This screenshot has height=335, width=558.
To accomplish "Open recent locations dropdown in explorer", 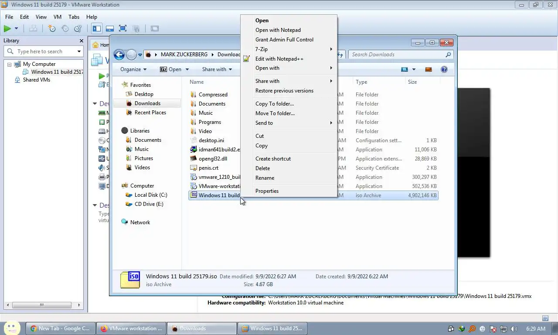I will point(140,55).
